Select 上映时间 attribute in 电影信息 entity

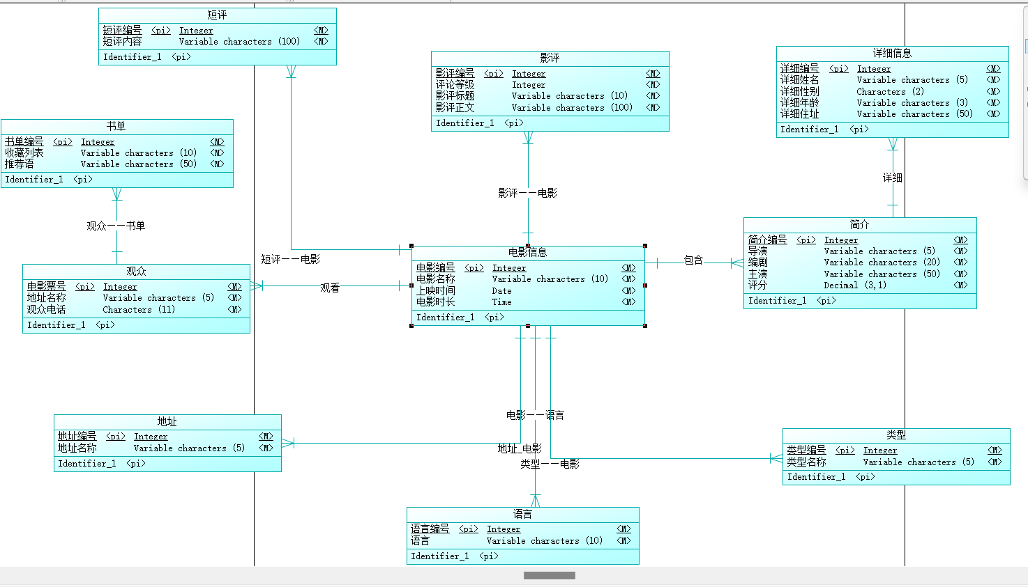(435, 290)
